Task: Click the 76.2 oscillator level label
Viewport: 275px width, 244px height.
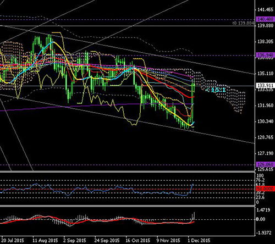Action: tap(260, 180)
